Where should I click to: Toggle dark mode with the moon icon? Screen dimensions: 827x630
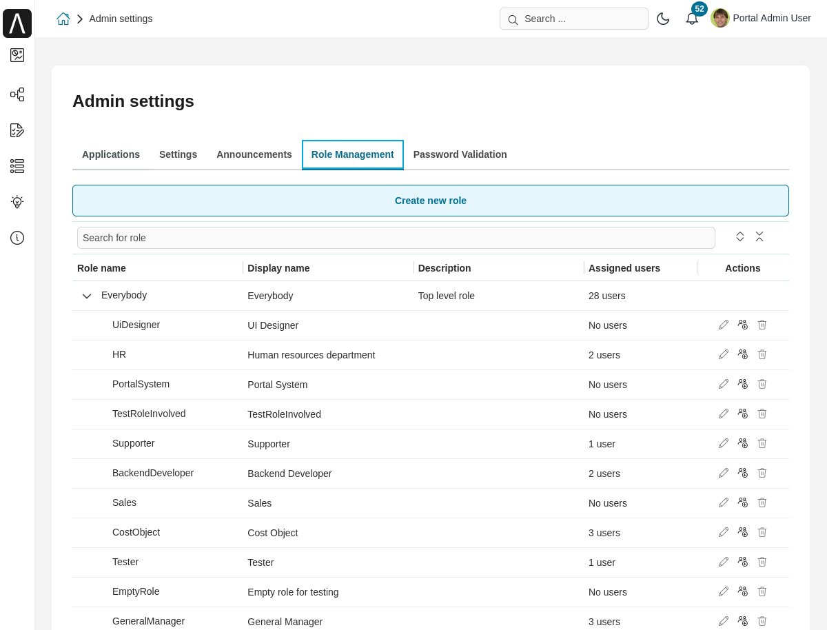coord(663,19)
